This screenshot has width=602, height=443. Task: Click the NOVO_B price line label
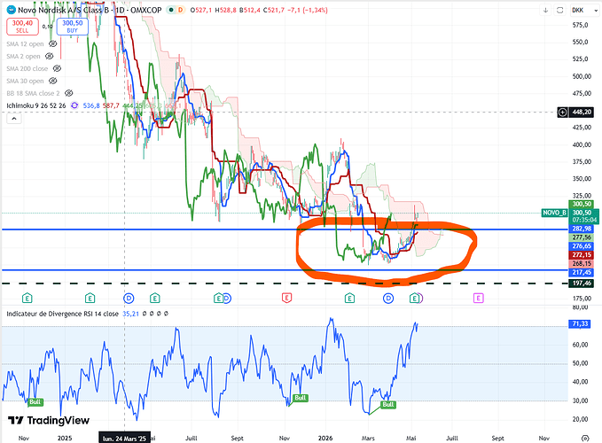[x=554, y=213]
